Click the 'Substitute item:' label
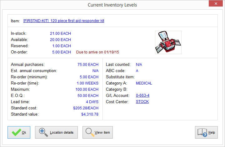This screenshot has width=225, height=147. (120, 77)
